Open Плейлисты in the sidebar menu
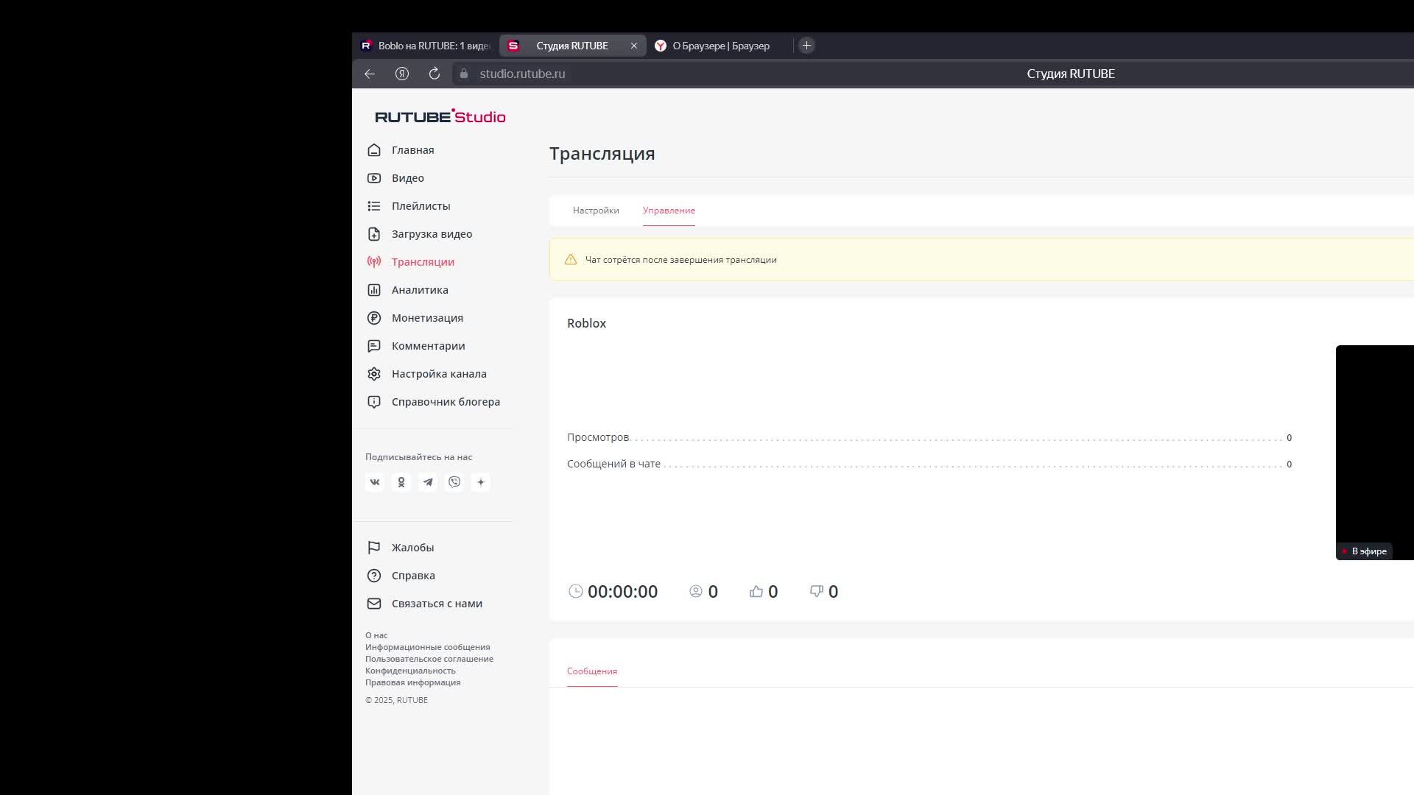The width and height of the screenshot is (1414, 795). tap(421, 206)
